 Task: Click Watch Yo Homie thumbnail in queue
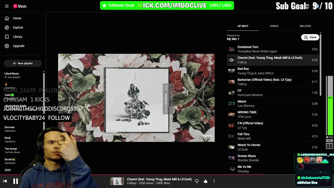click(x=231, y=147)
